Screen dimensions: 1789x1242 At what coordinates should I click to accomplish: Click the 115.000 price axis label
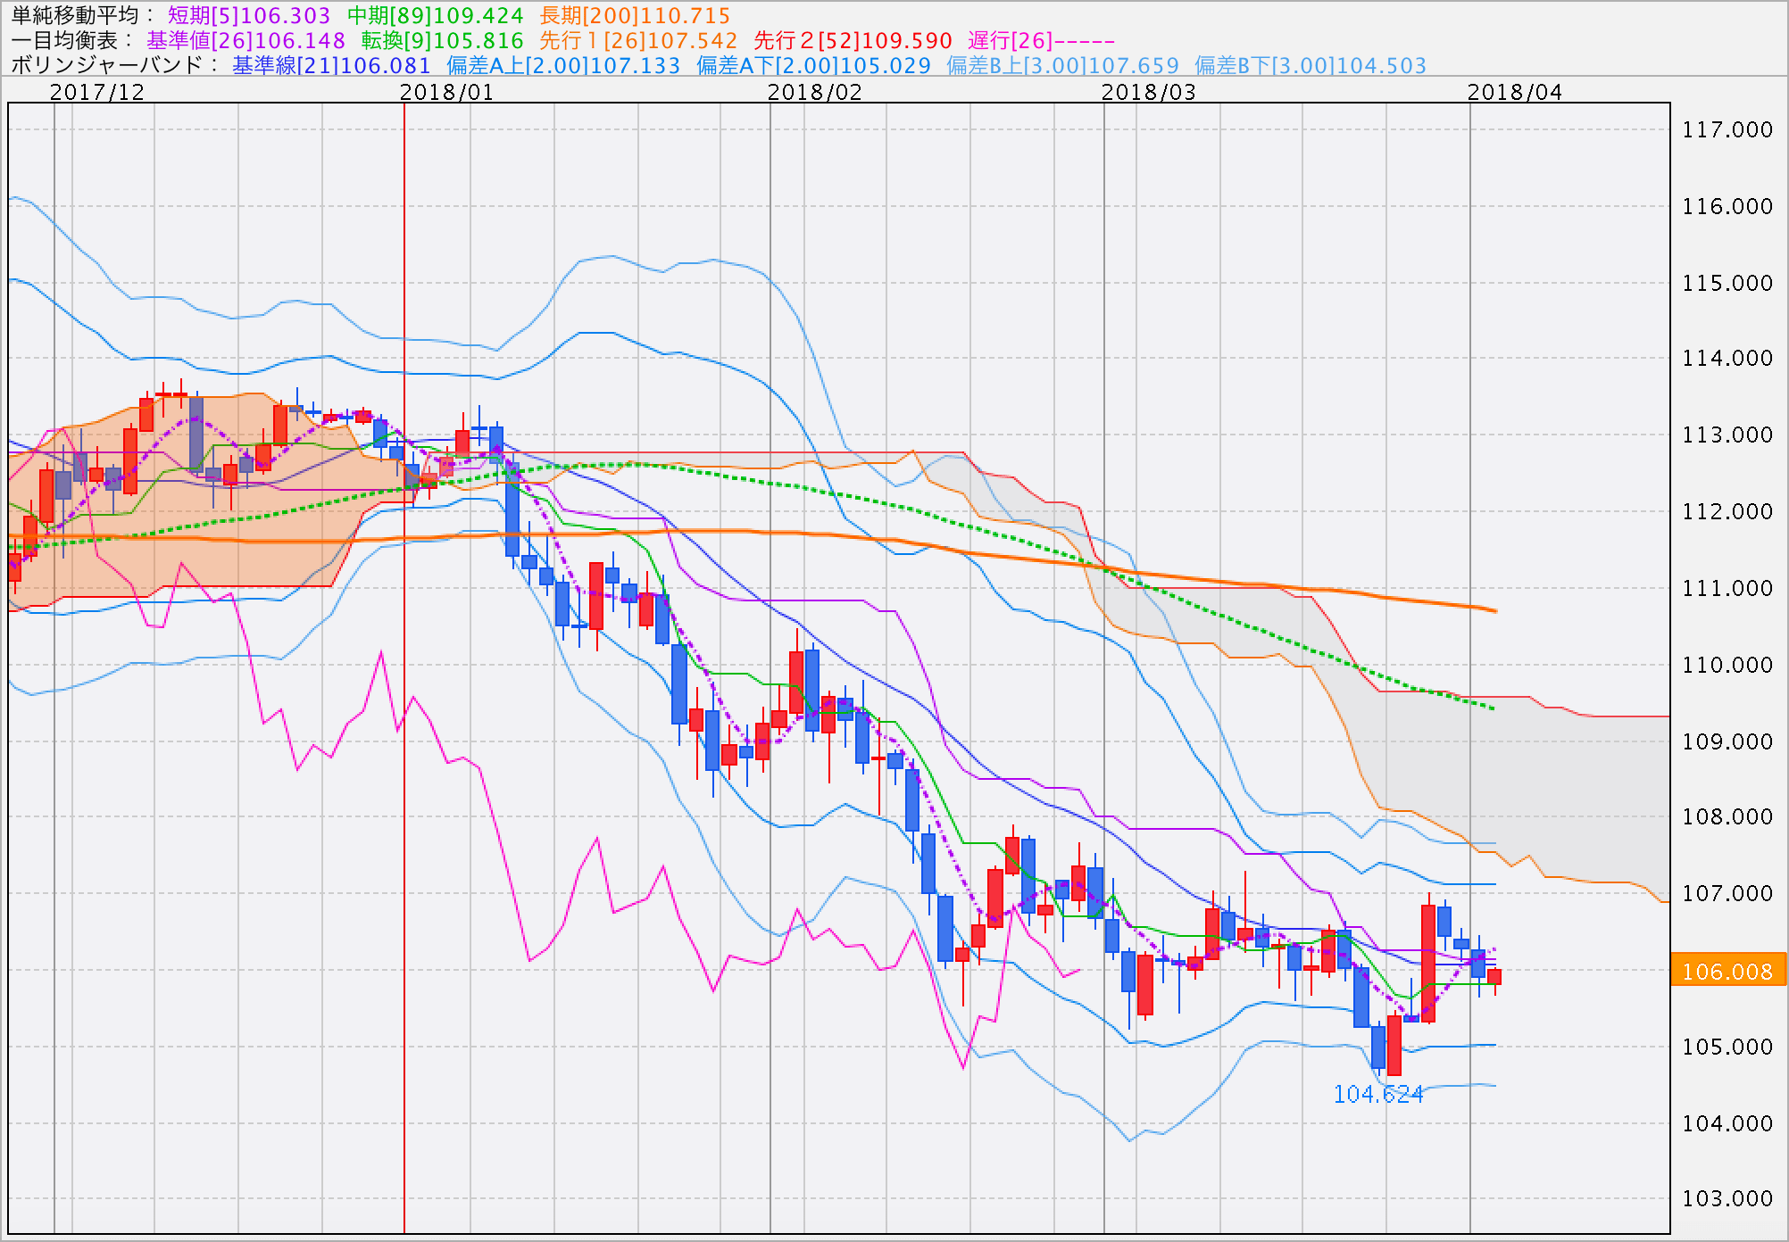click(1727, 283)
